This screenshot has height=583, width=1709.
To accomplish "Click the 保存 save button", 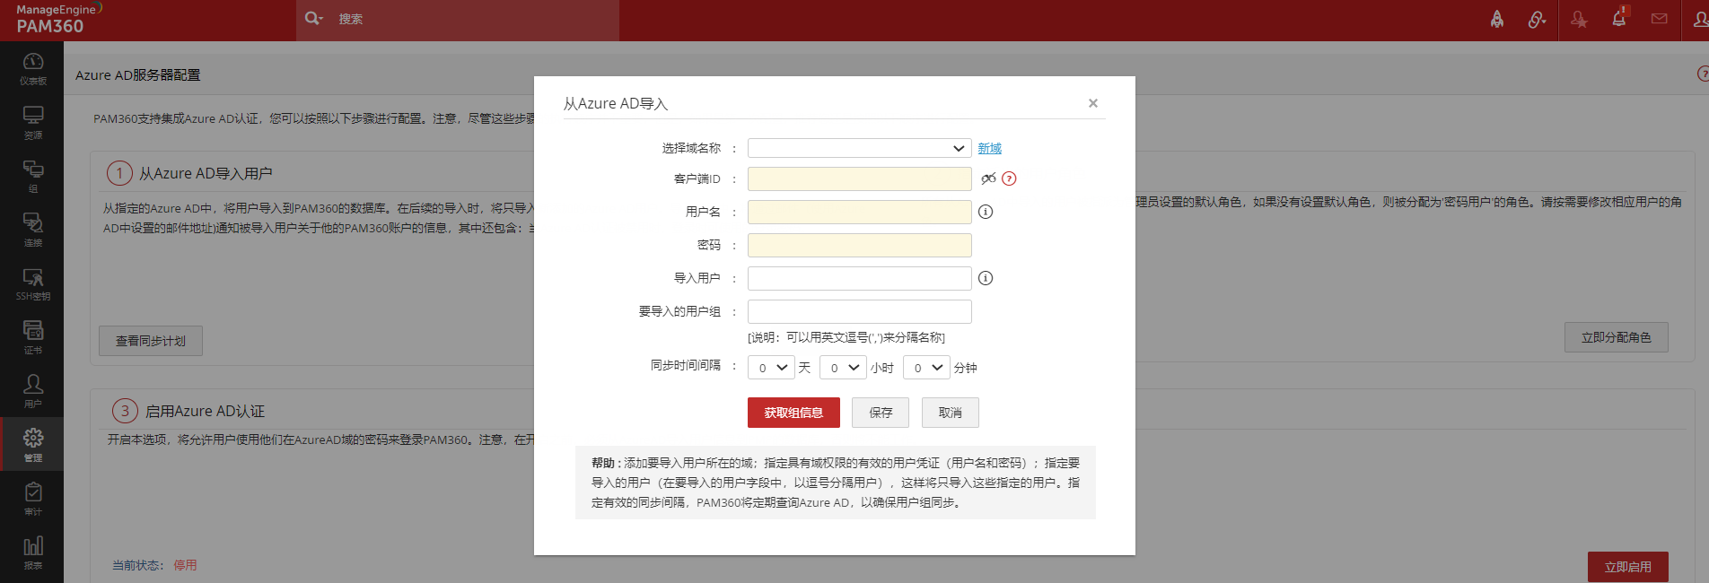I will coord(881,413).
